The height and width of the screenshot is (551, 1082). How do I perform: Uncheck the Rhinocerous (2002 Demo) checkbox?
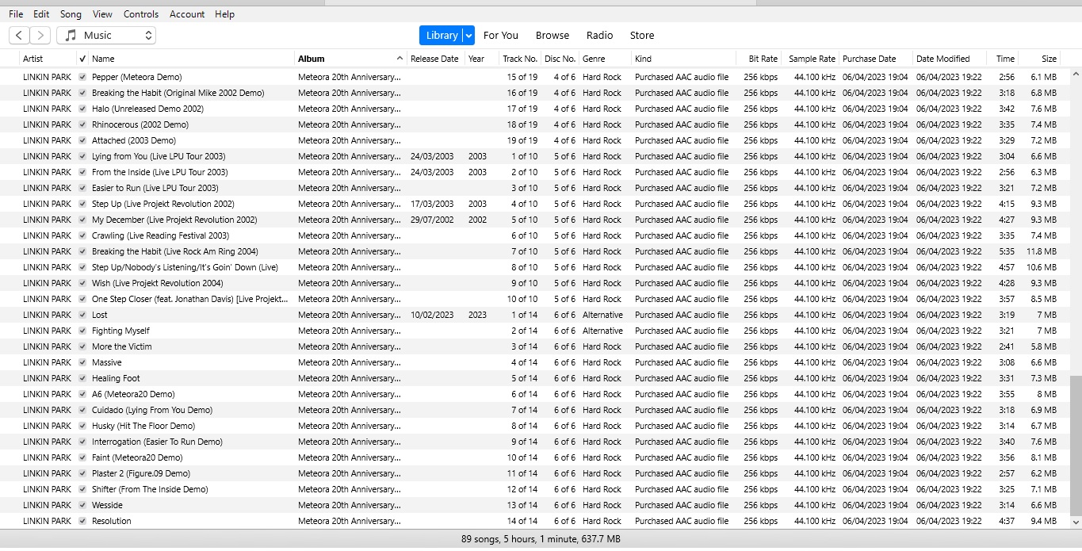pos(82,124)
